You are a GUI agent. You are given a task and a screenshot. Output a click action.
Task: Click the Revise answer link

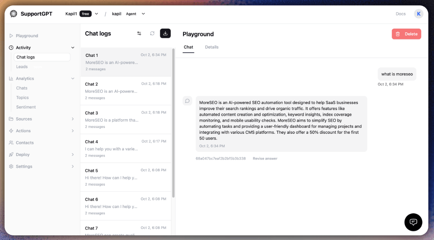click(x=265, y=159)
